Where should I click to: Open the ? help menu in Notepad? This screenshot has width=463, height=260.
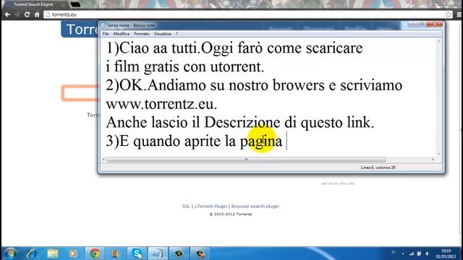177,34
